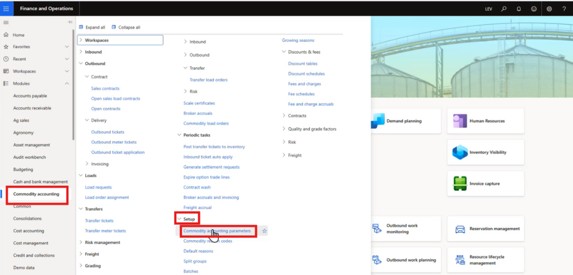Expand the Risk management group
This screenshot has width=573, height=275.
point(81,243)
